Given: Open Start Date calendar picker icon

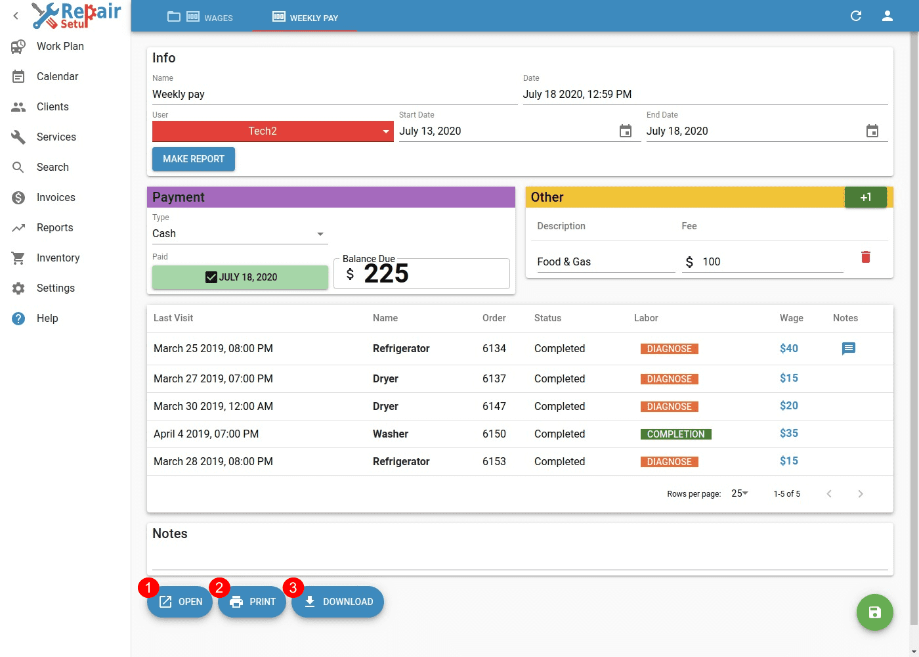Looking at the screenshot, I should 626,131.
